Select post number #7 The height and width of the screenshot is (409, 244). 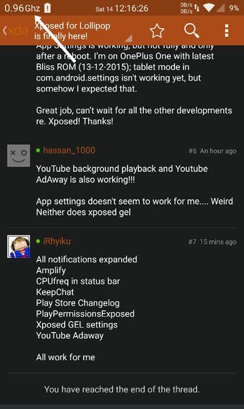coord(192,242)
